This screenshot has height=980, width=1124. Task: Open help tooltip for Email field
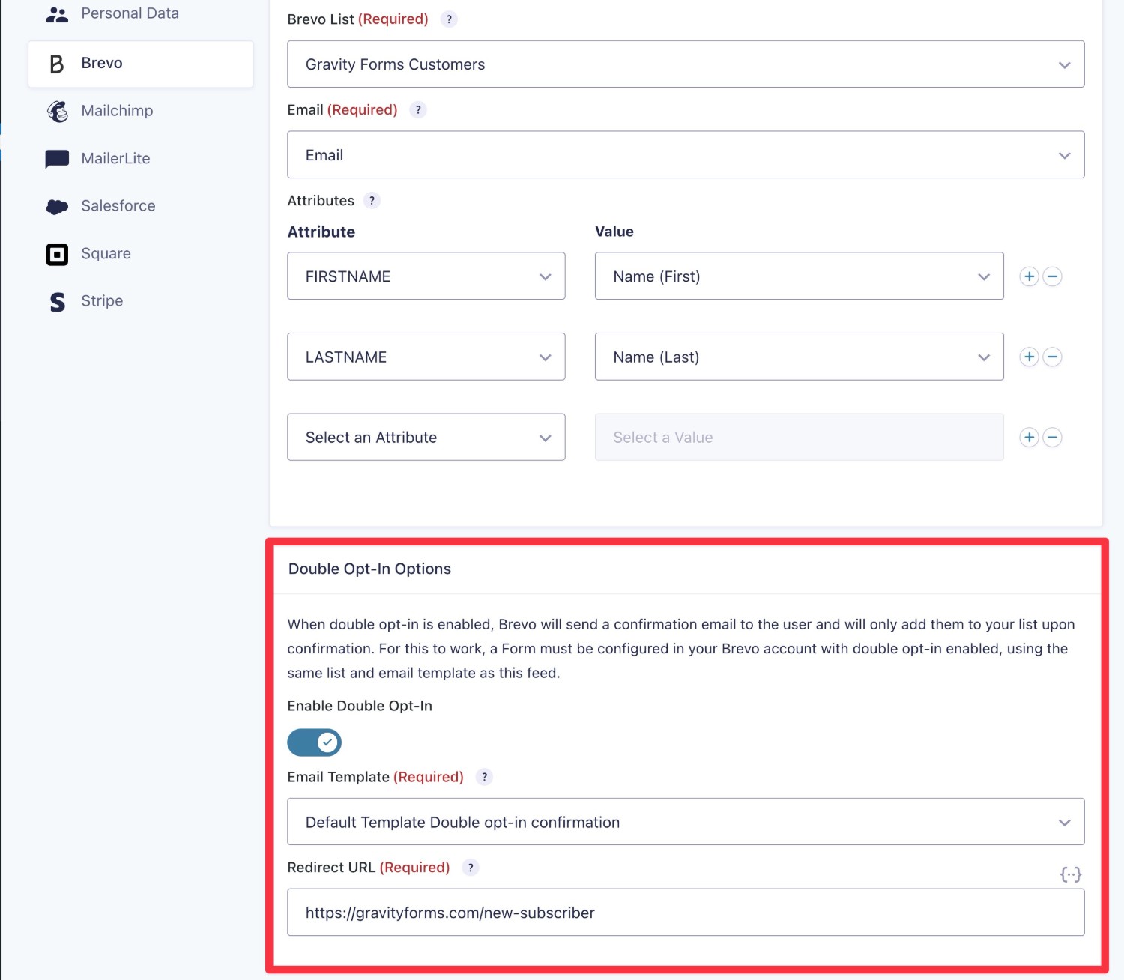coord(418,110)
